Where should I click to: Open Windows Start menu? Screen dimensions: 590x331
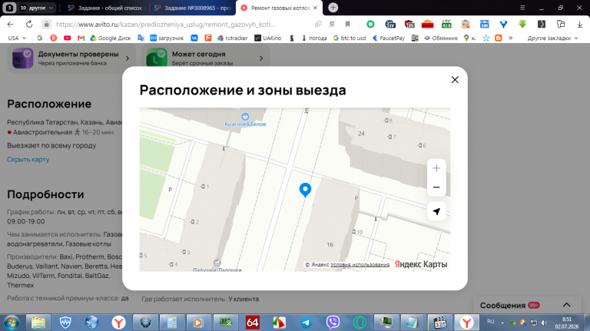click(x=12, y=323)
